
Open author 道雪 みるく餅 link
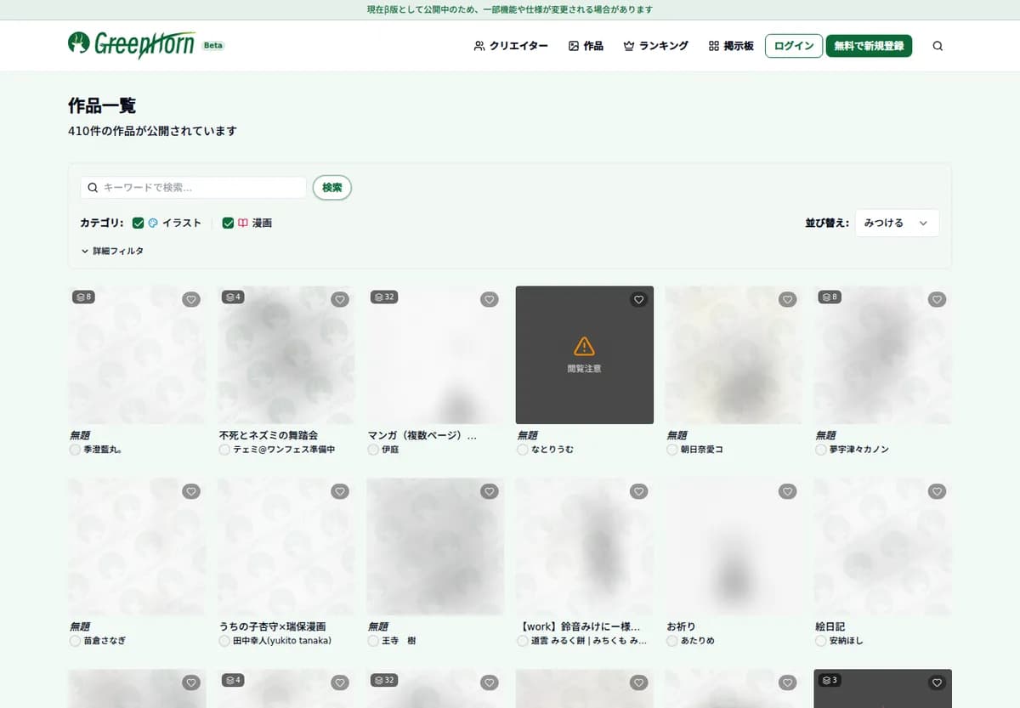click(x=588, y=641)
